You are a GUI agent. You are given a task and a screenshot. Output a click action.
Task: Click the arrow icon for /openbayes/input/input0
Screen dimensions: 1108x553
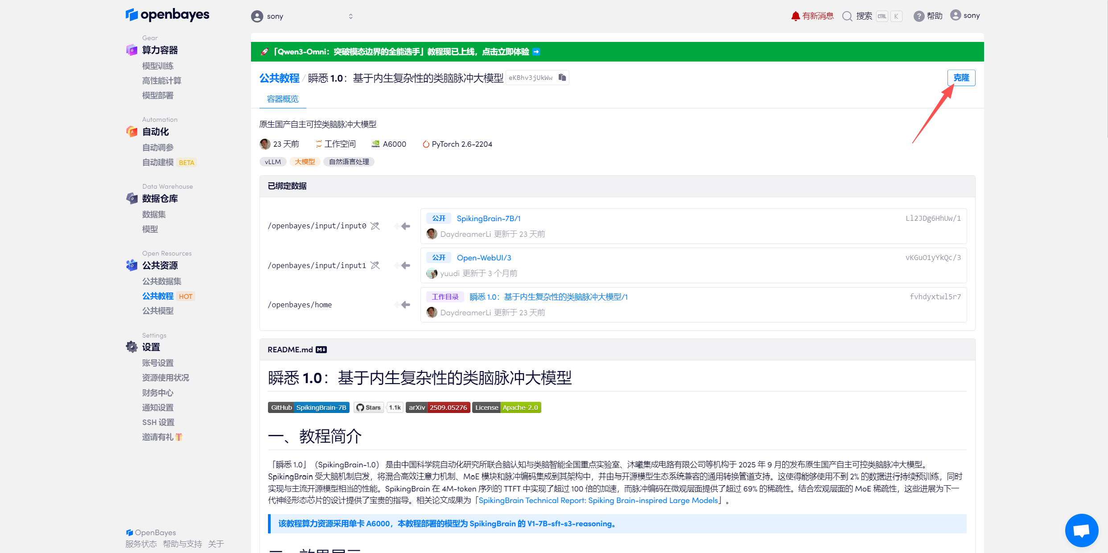(403, 226)
